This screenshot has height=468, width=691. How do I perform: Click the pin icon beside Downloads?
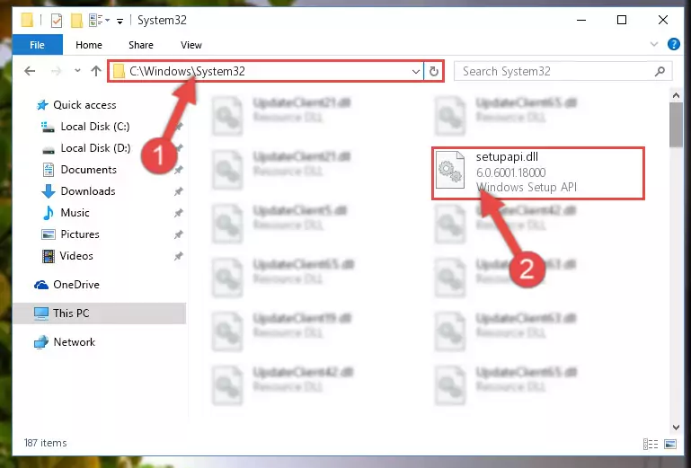coord(178,191)
